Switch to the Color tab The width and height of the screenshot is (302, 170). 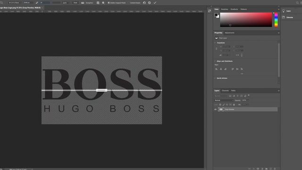[217, 9]
